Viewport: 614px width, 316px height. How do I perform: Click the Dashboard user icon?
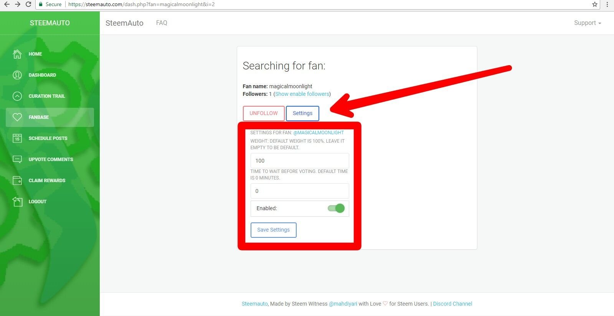(17, 75)
